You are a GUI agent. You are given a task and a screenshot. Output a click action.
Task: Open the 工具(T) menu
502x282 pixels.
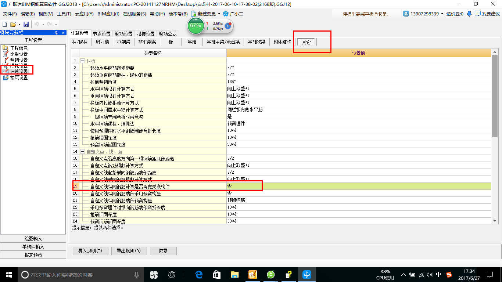(x=64, y=14)
